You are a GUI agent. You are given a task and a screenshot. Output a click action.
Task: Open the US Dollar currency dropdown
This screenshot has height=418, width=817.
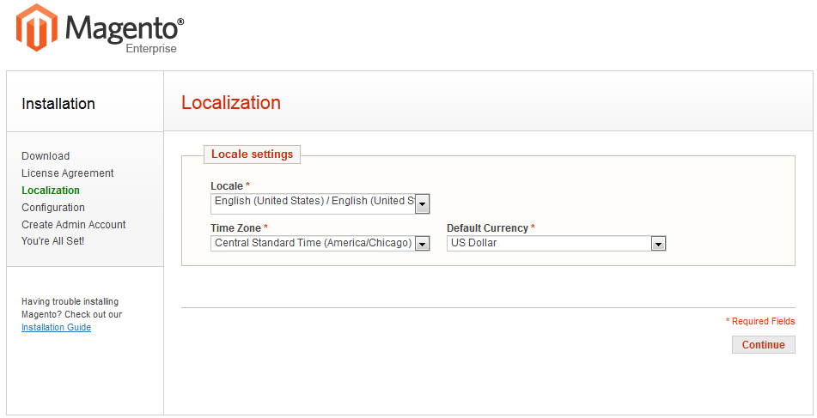(x=549, y=243)
